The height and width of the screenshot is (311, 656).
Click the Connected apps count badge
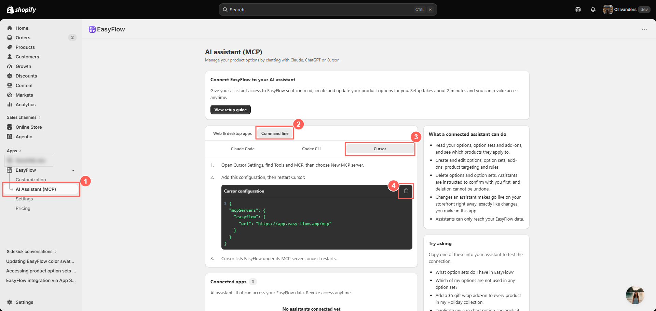253,282
